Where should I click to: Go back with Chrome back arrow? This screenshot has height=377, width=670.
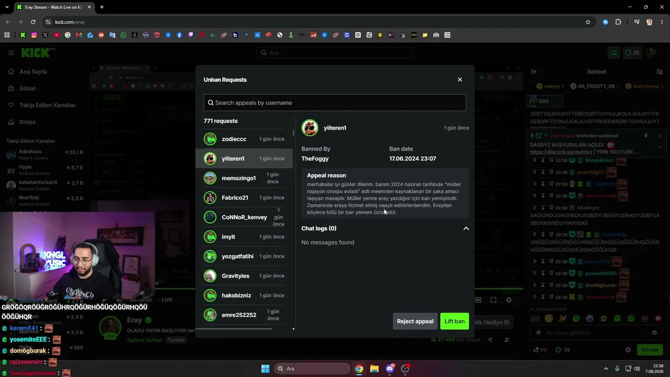[8, 22]
